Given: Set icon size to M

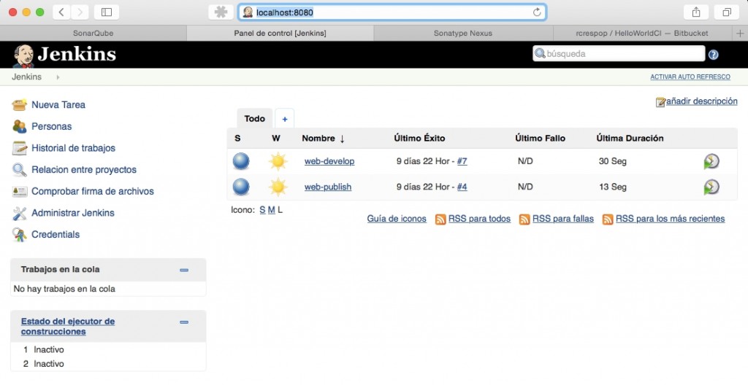Looking at the screenshot, I should 272,210.
